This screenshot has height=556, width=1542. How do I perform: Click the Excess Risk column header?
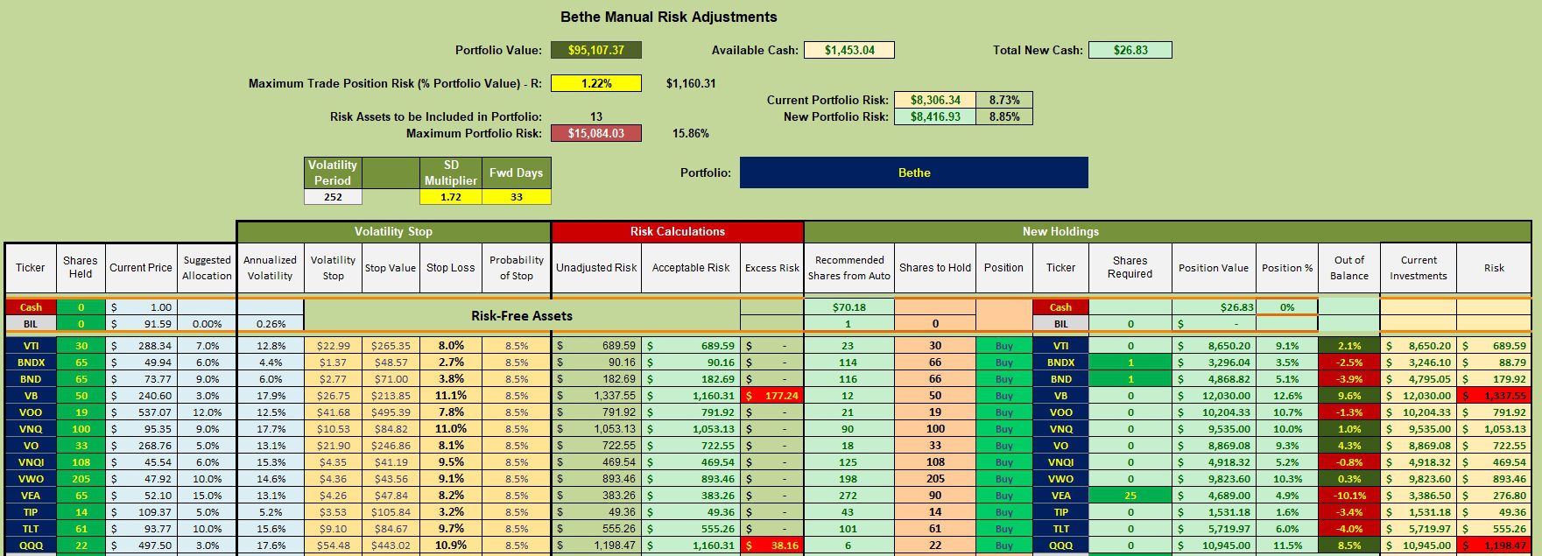click(771, 268)
